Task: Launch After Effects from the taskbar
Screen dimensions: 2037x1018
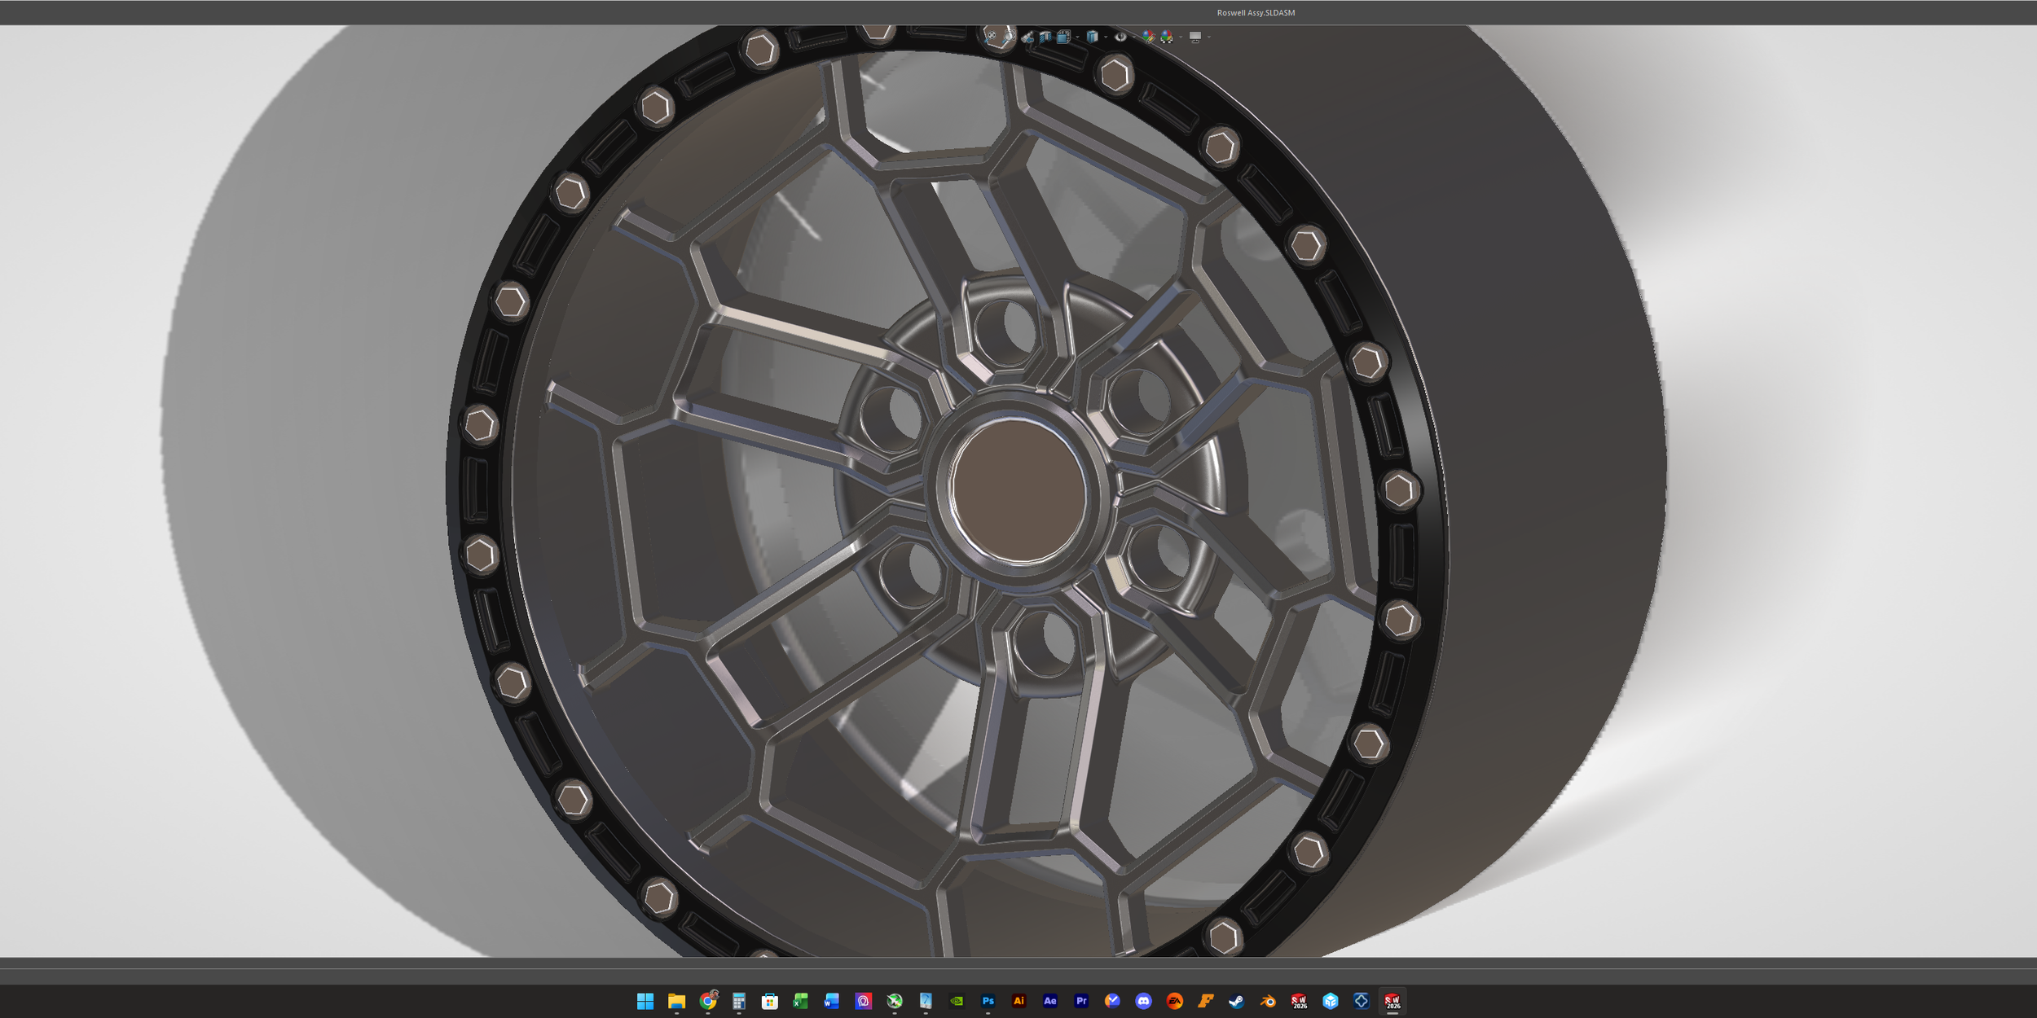Action: (x=1050, y=1001)
